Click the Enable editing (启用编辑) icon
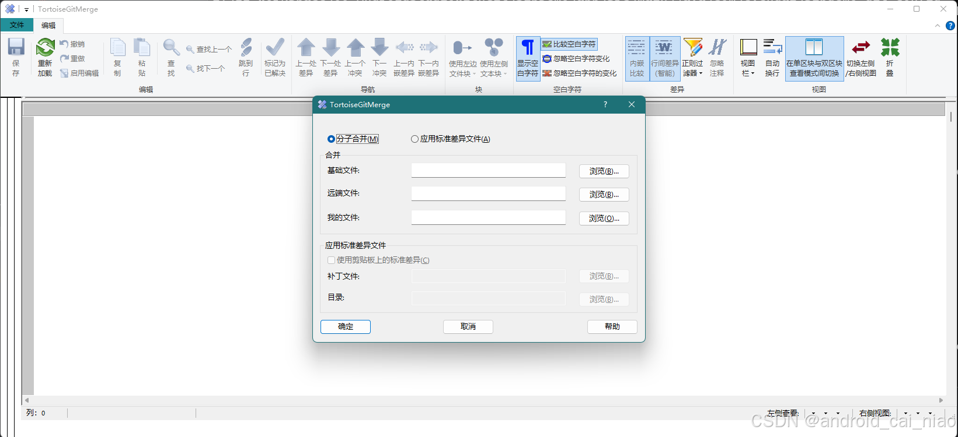This screenshot has width=958, height=437. pos(64,73)
